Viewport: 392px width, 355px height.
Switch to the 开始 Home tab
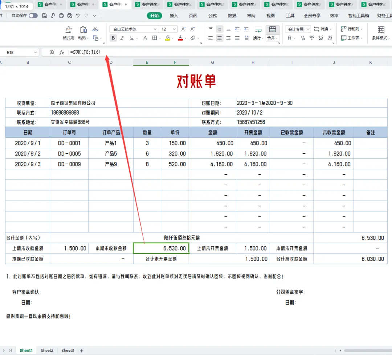(x=154, y=16)
